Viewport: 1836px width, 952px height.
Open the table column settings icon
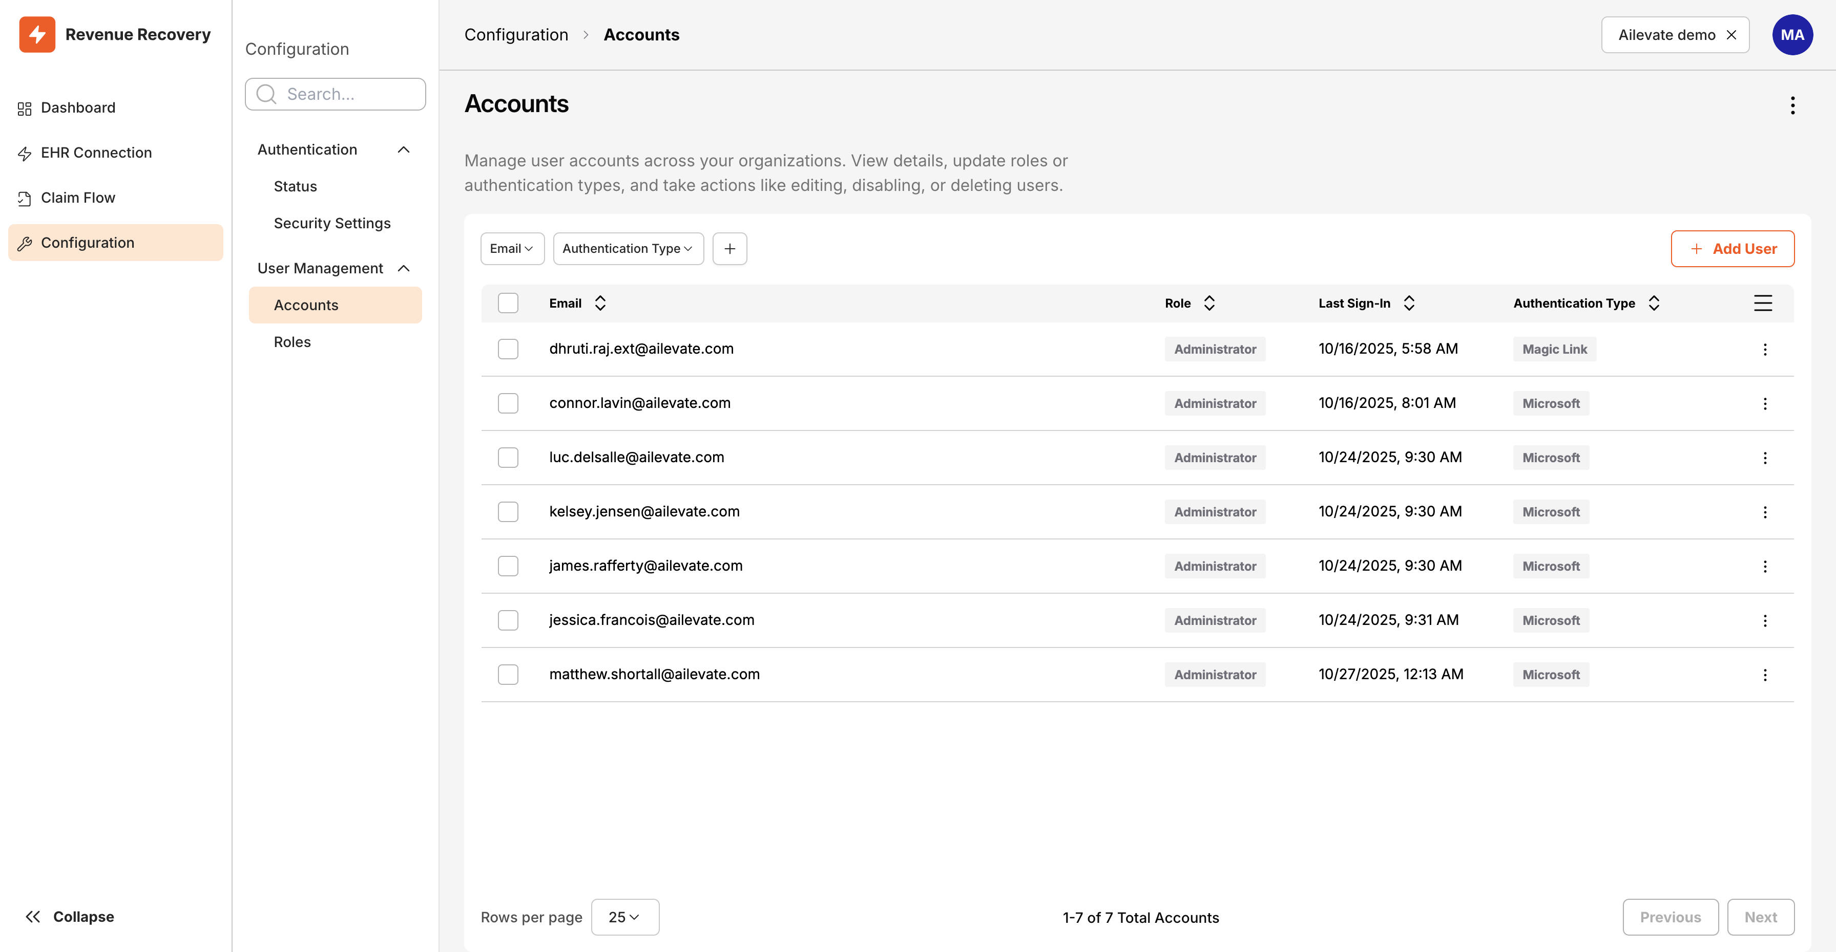click(x=1763, y=302)
